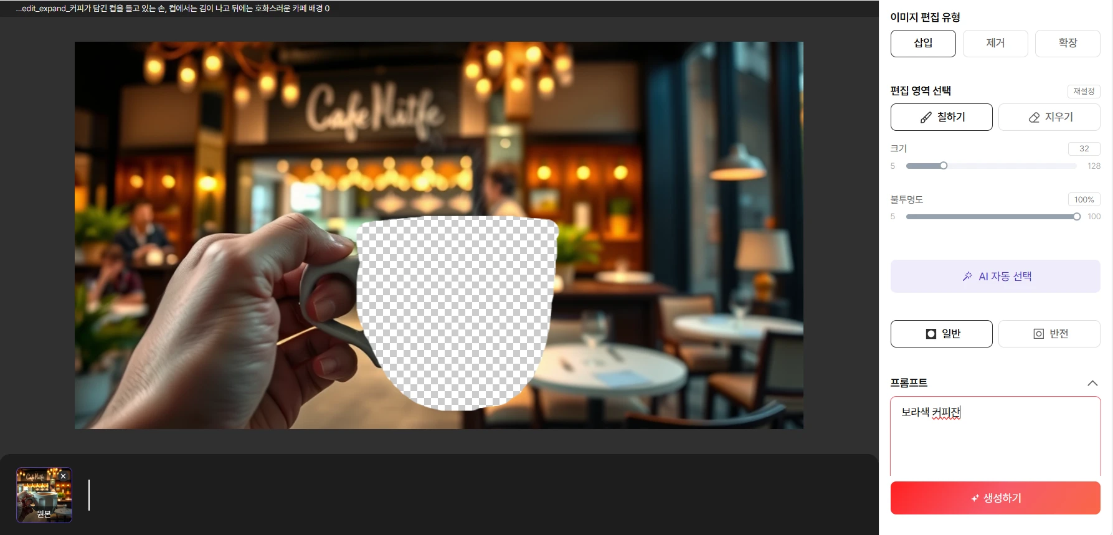
Task: Click the 불투명도 opacity slider handle
Action: pyautogui.click(x=1076, y=217)
